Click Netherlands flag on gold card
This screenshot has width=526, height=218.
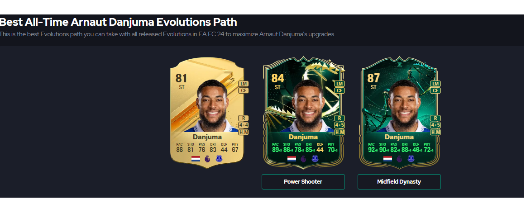[196, 159]
